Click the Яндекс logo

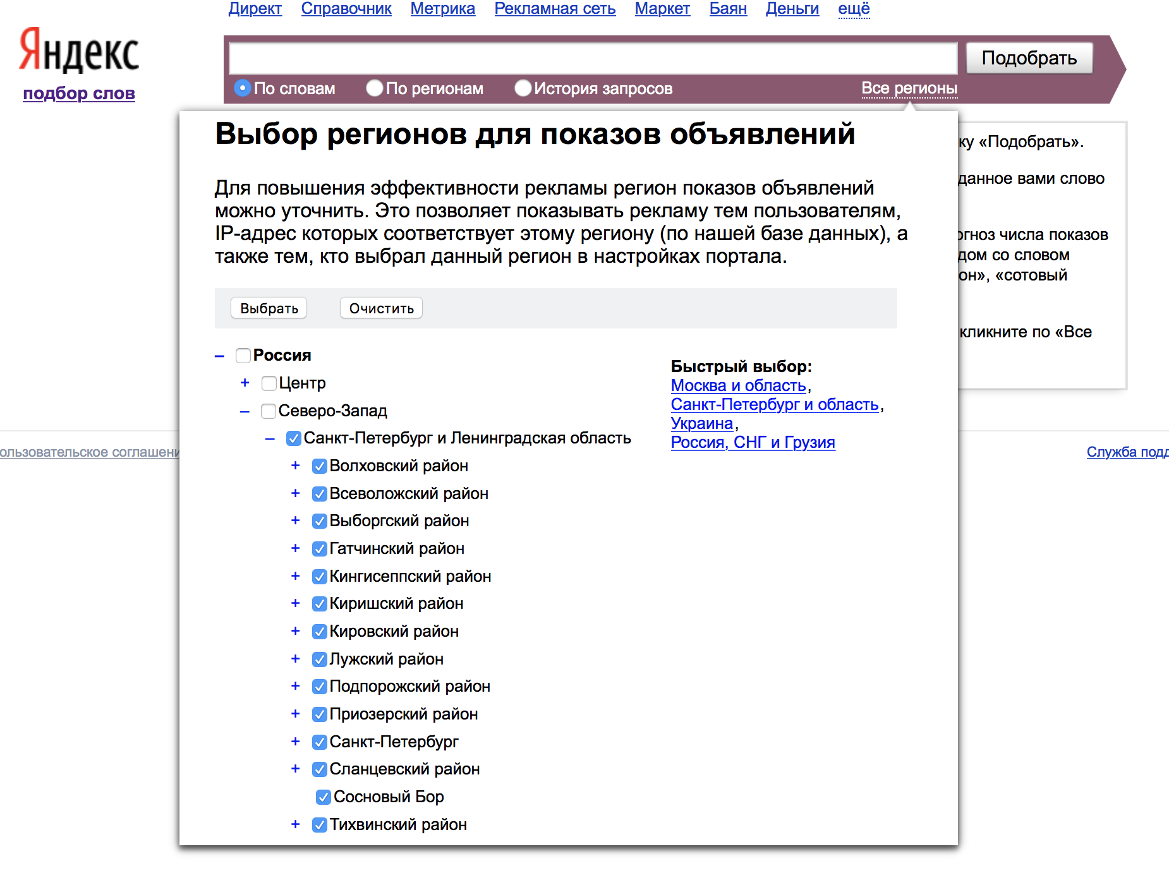pos(79,51)
